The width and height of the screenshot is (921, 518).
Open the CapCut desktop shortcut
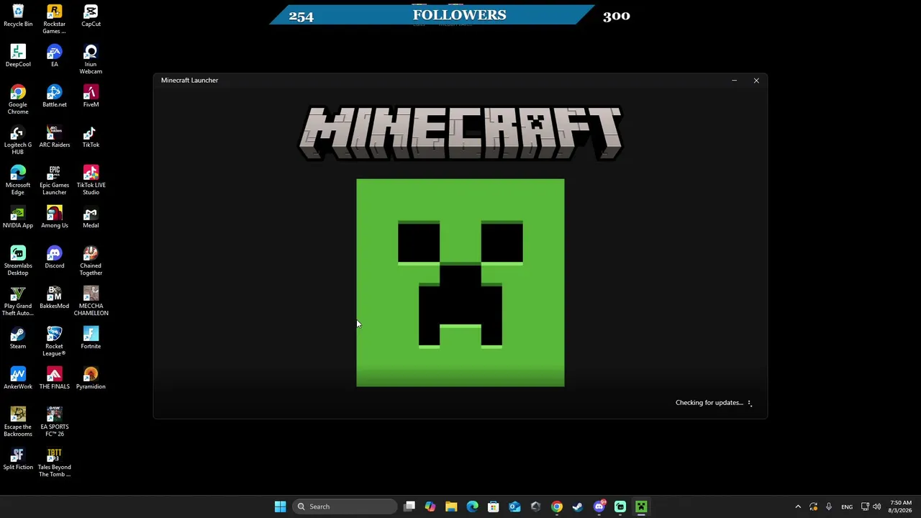[91, 16]
